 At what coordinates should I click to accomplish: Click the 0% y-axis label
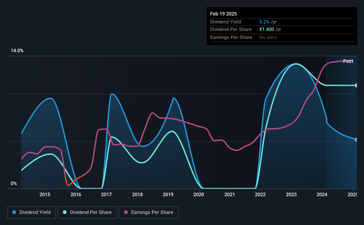coord(14,183)
